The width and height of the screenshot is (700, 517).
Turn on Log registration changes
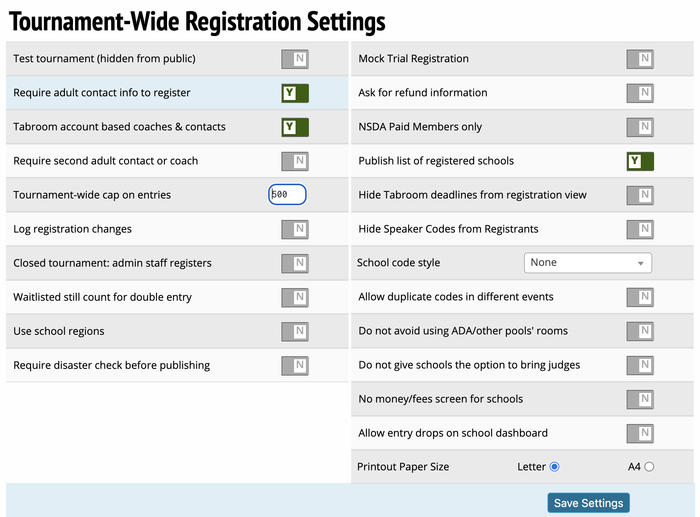295,229
